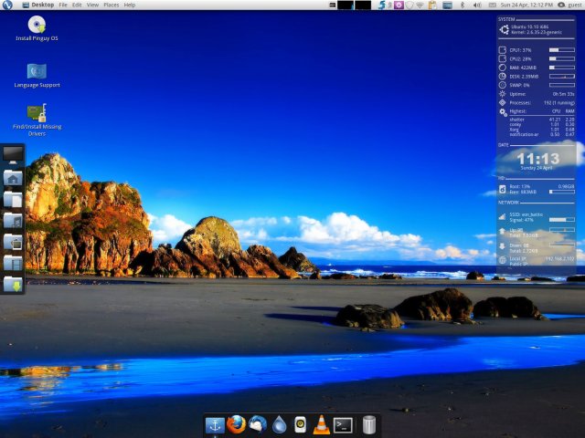The width and height of the screenshot is (585, 438).
Task: Click the 11:13 clock in Conky widget
Action: point(537,159)
